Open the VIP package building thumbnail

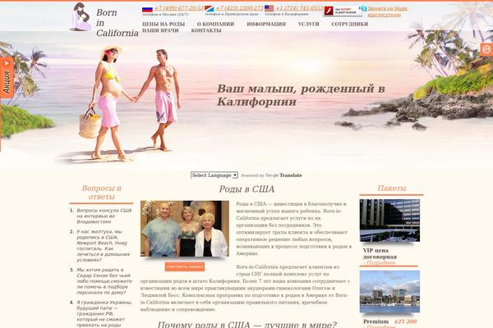pos(389,221)
